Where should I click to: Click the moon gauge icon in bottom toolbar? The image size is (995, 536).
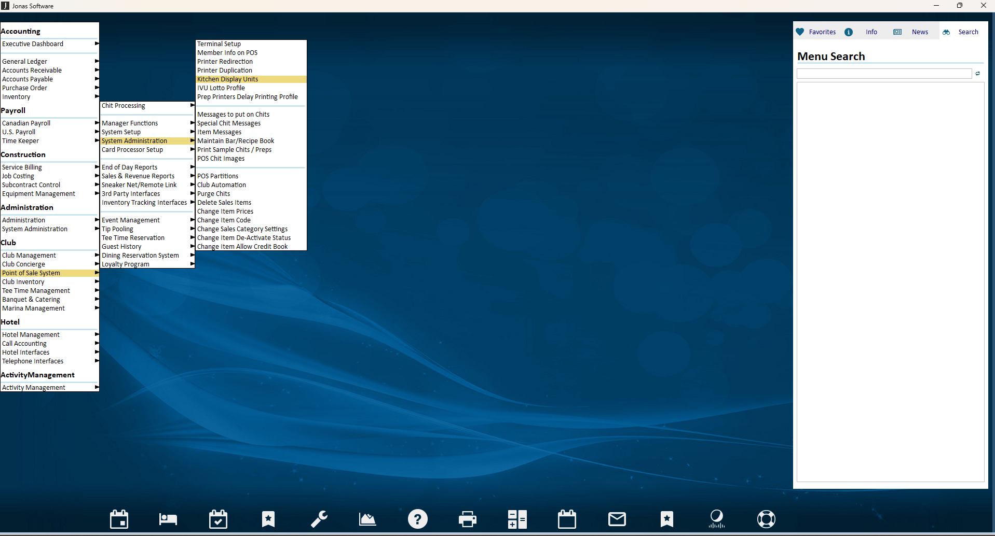(x=716, y=519)
